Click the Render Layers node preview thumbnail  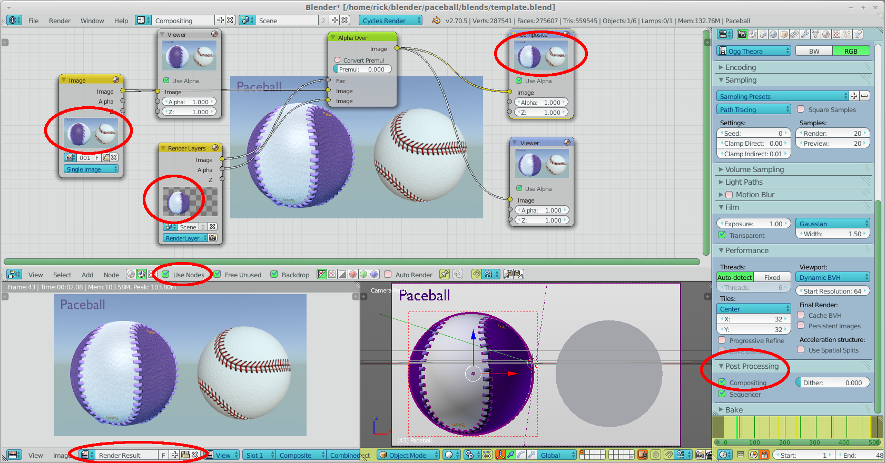[x=190, y=202]
